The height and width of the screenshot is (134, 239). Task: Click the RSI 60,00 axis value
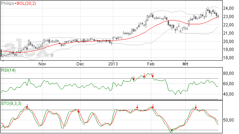point(228,84)
